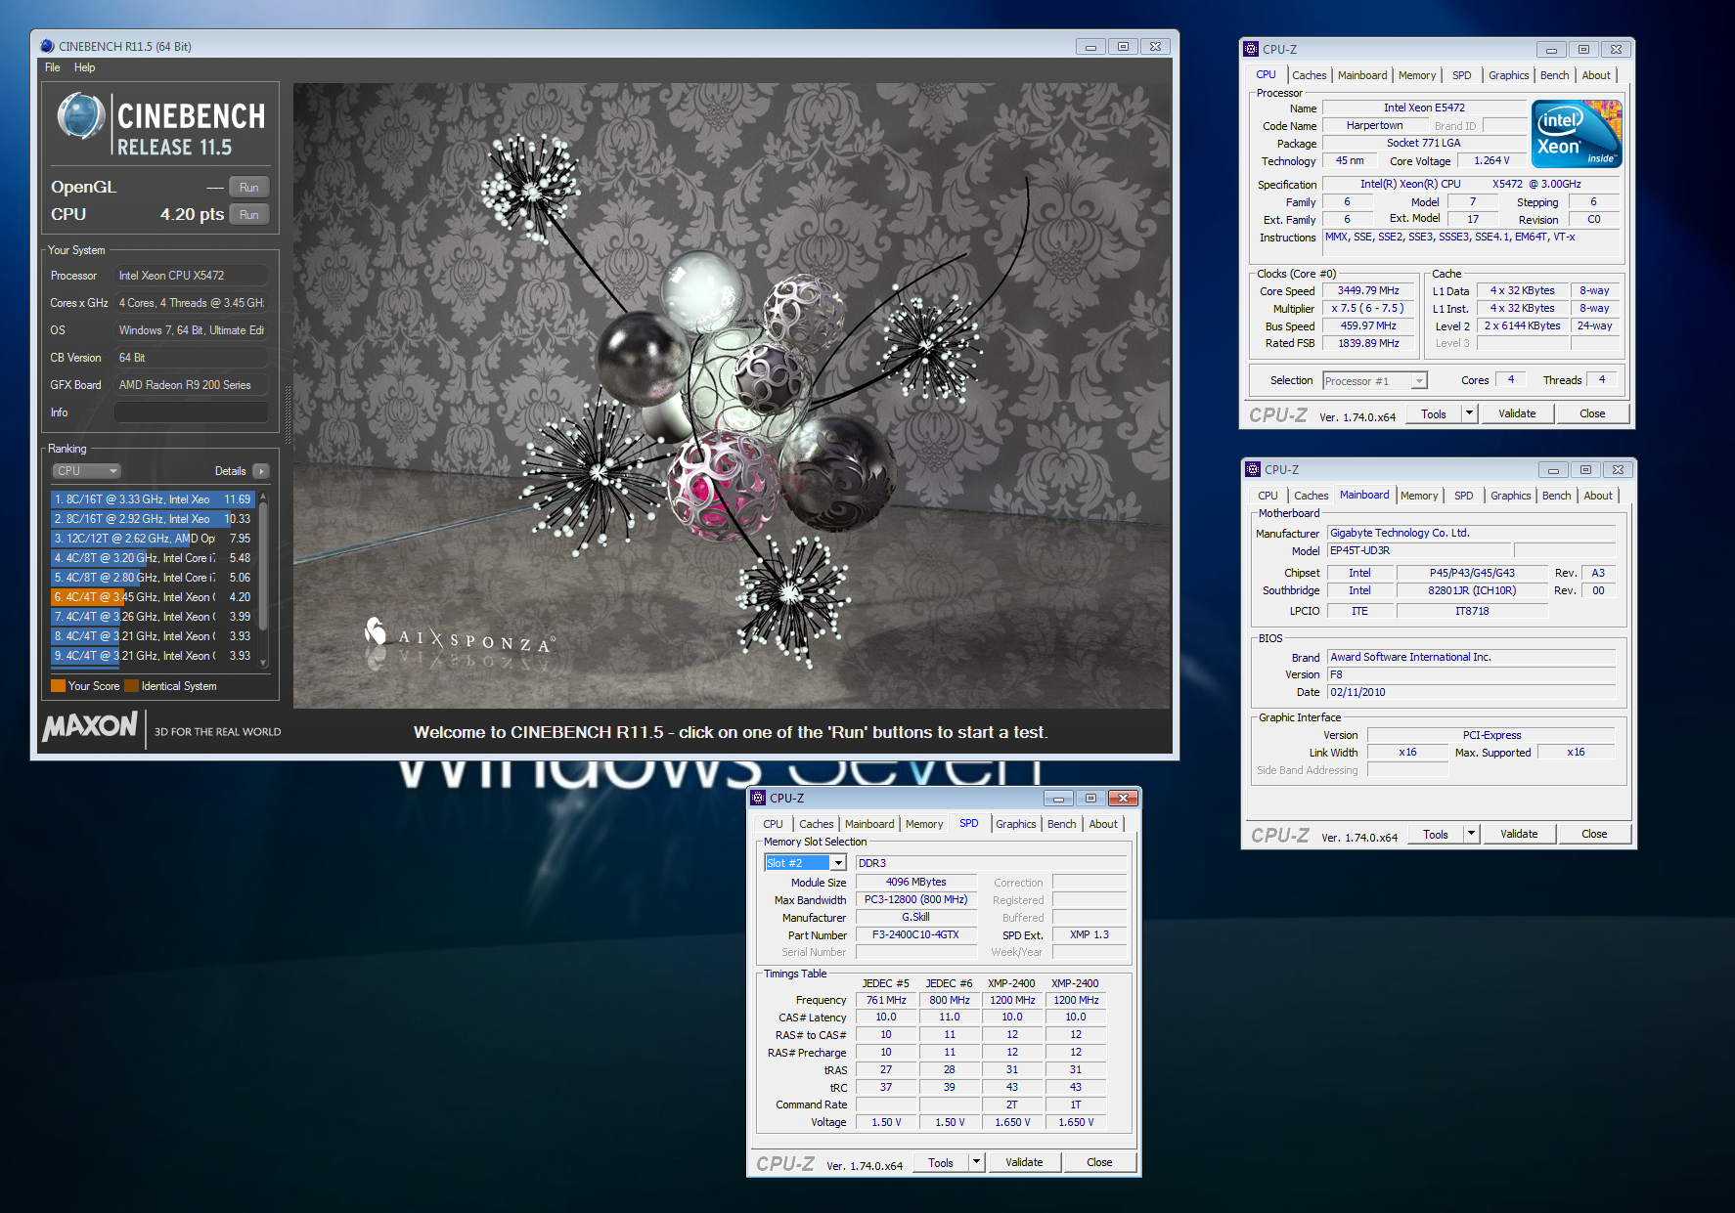Open Tools dropdown arrow in SPD window
1735x1213 pixels.
[976, 1162]
